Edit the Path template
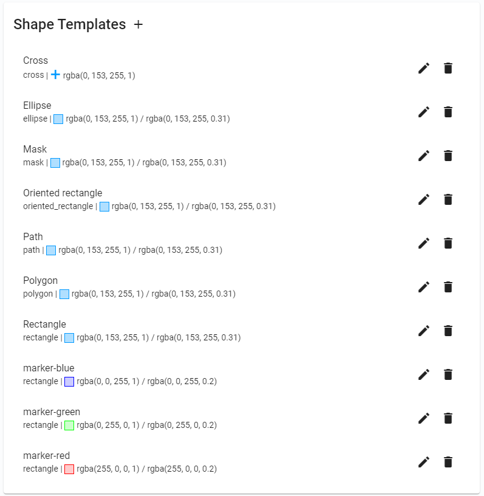 pos(424,243)
